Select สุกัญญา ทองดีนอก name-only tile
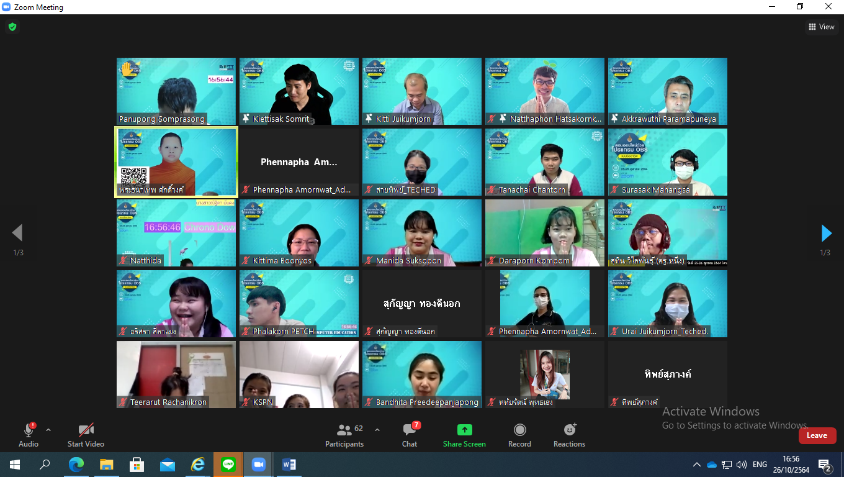 pos(422,304)
